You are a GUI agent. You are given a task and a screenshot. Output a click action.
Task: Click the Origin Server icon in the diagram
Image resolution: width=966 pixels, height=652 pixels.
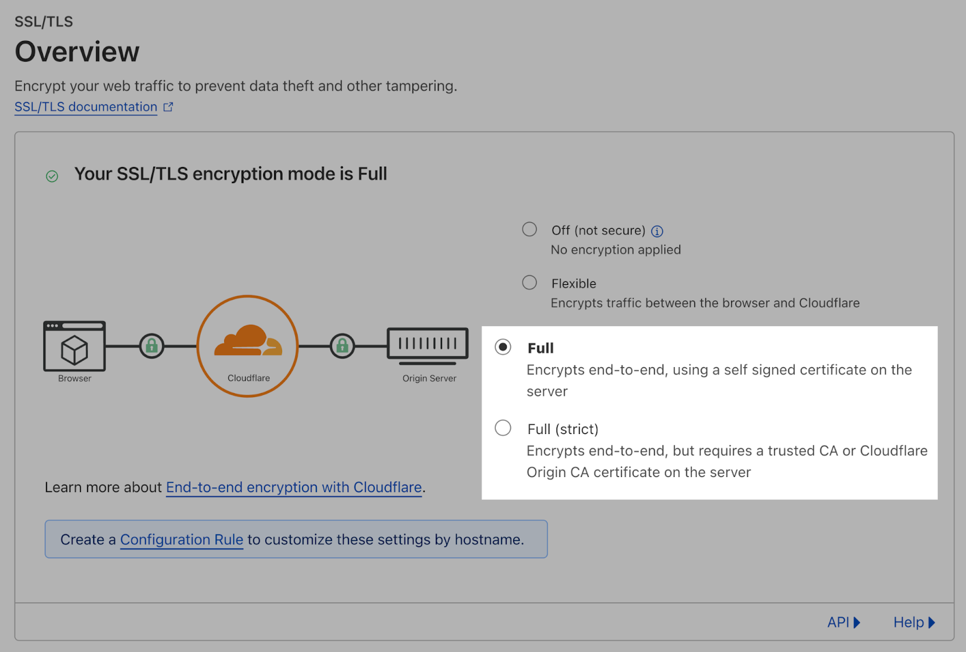click(427, 344)
